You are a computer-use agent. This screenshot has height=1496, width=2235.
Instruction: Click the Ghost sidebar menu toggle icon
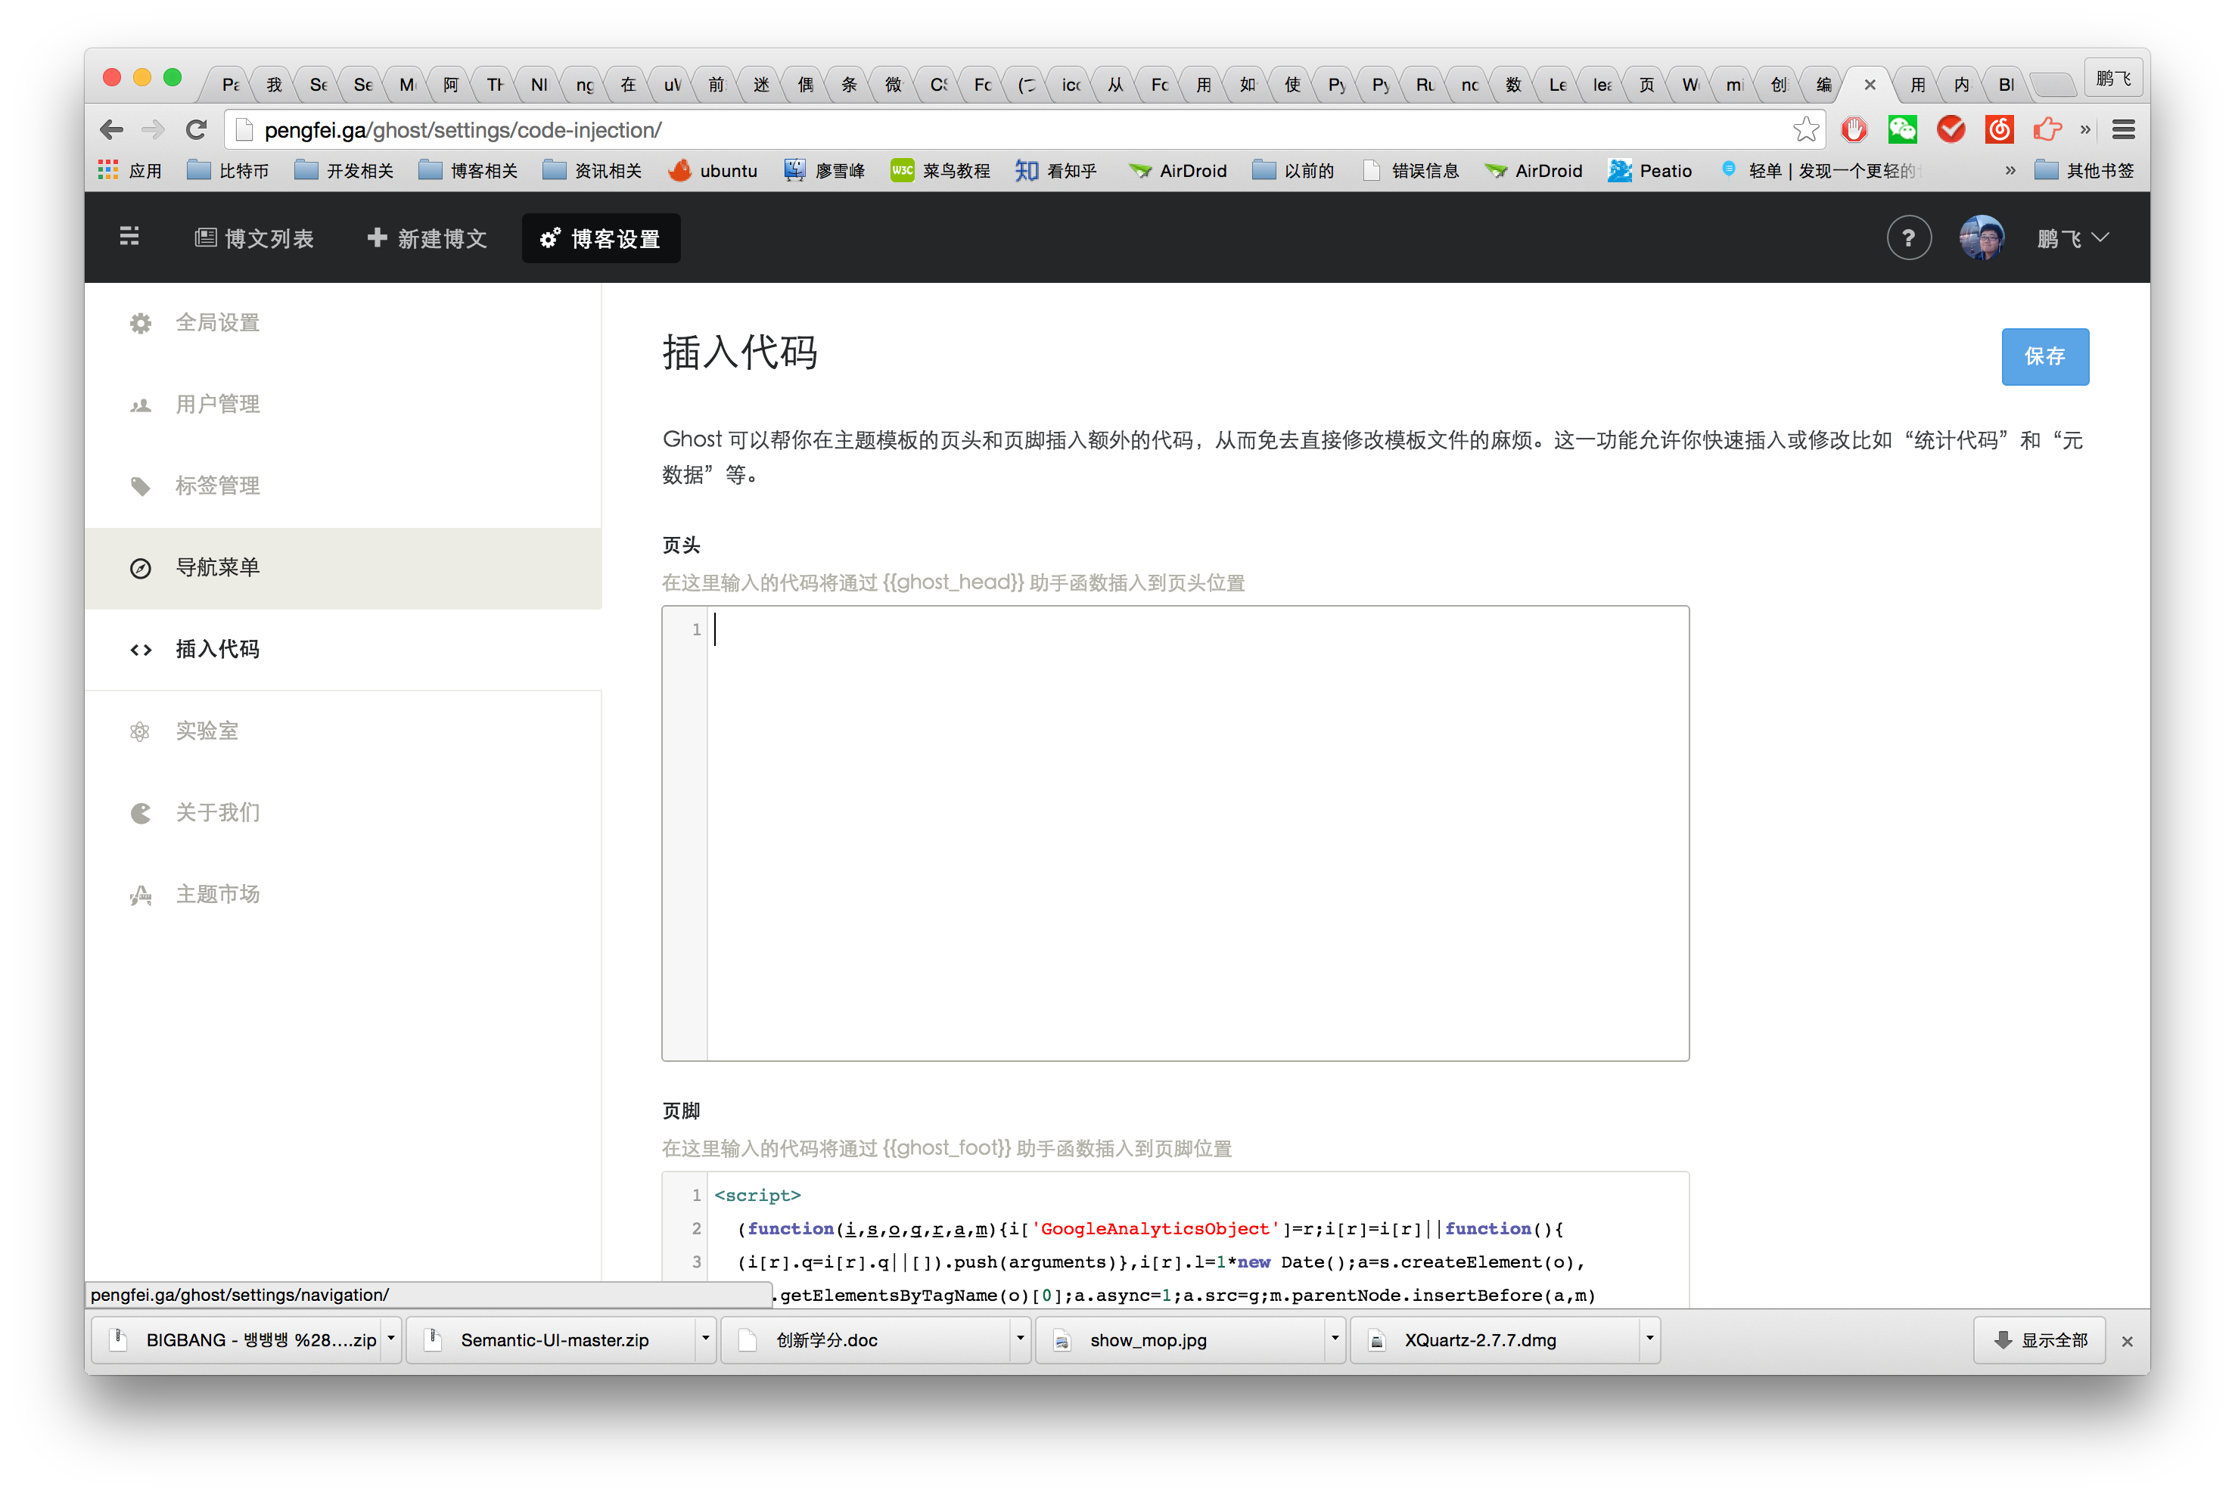click(x=130, y=237)
